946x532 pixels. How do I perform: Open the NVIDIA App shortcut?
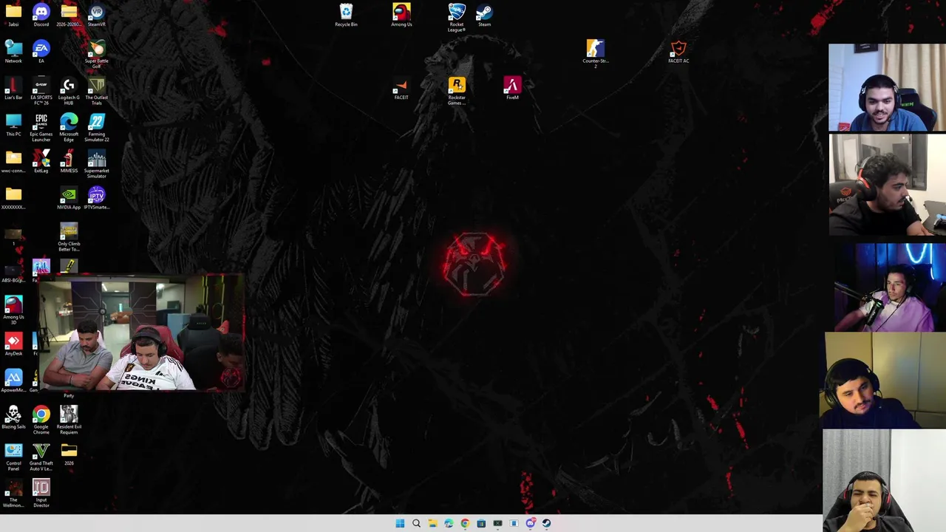(69, 198)
